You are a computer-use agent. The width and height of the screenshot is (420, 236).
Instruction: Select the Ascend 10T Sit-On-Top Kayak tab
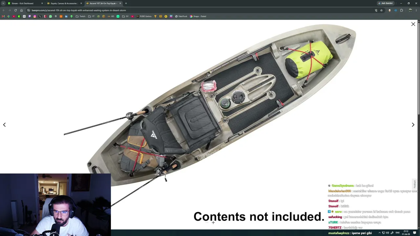tap(103, 3)
